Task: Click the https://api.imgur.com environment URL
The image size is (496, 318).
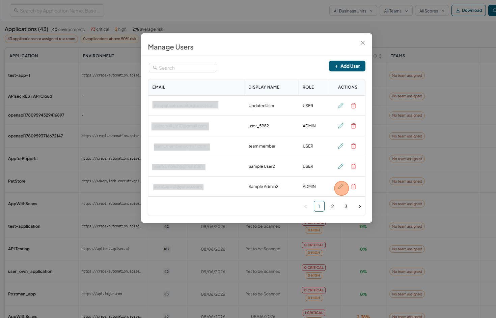Action: 102,294
